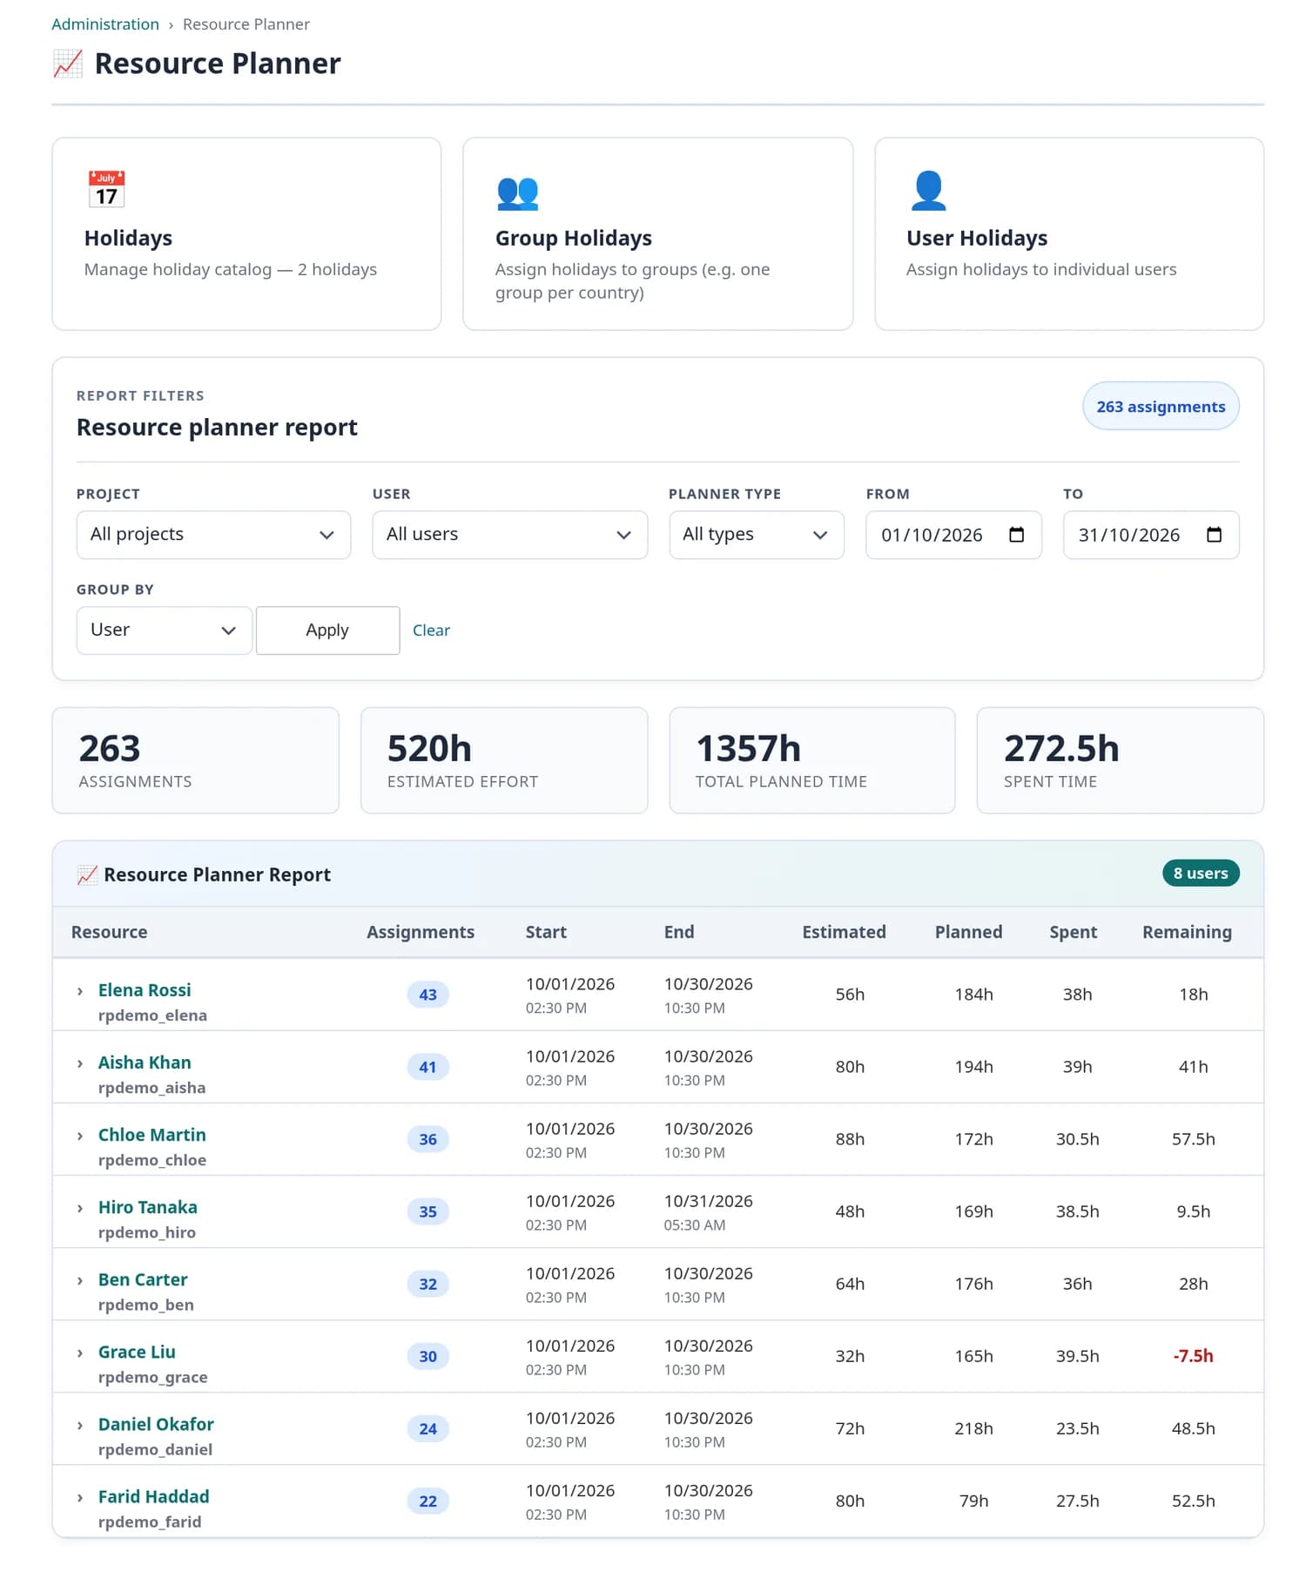
Task: Click the Group Holidays people icon
Action: [x=517, y=192]
